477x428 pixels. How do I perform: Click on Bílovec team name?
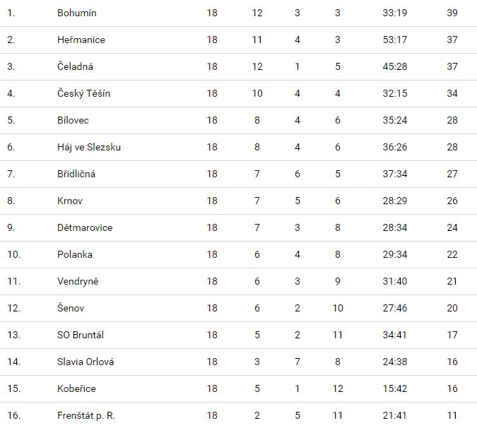73,120
